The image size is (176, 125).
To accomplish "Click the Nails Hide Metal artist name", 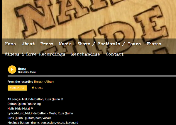I will coord(27,72).
